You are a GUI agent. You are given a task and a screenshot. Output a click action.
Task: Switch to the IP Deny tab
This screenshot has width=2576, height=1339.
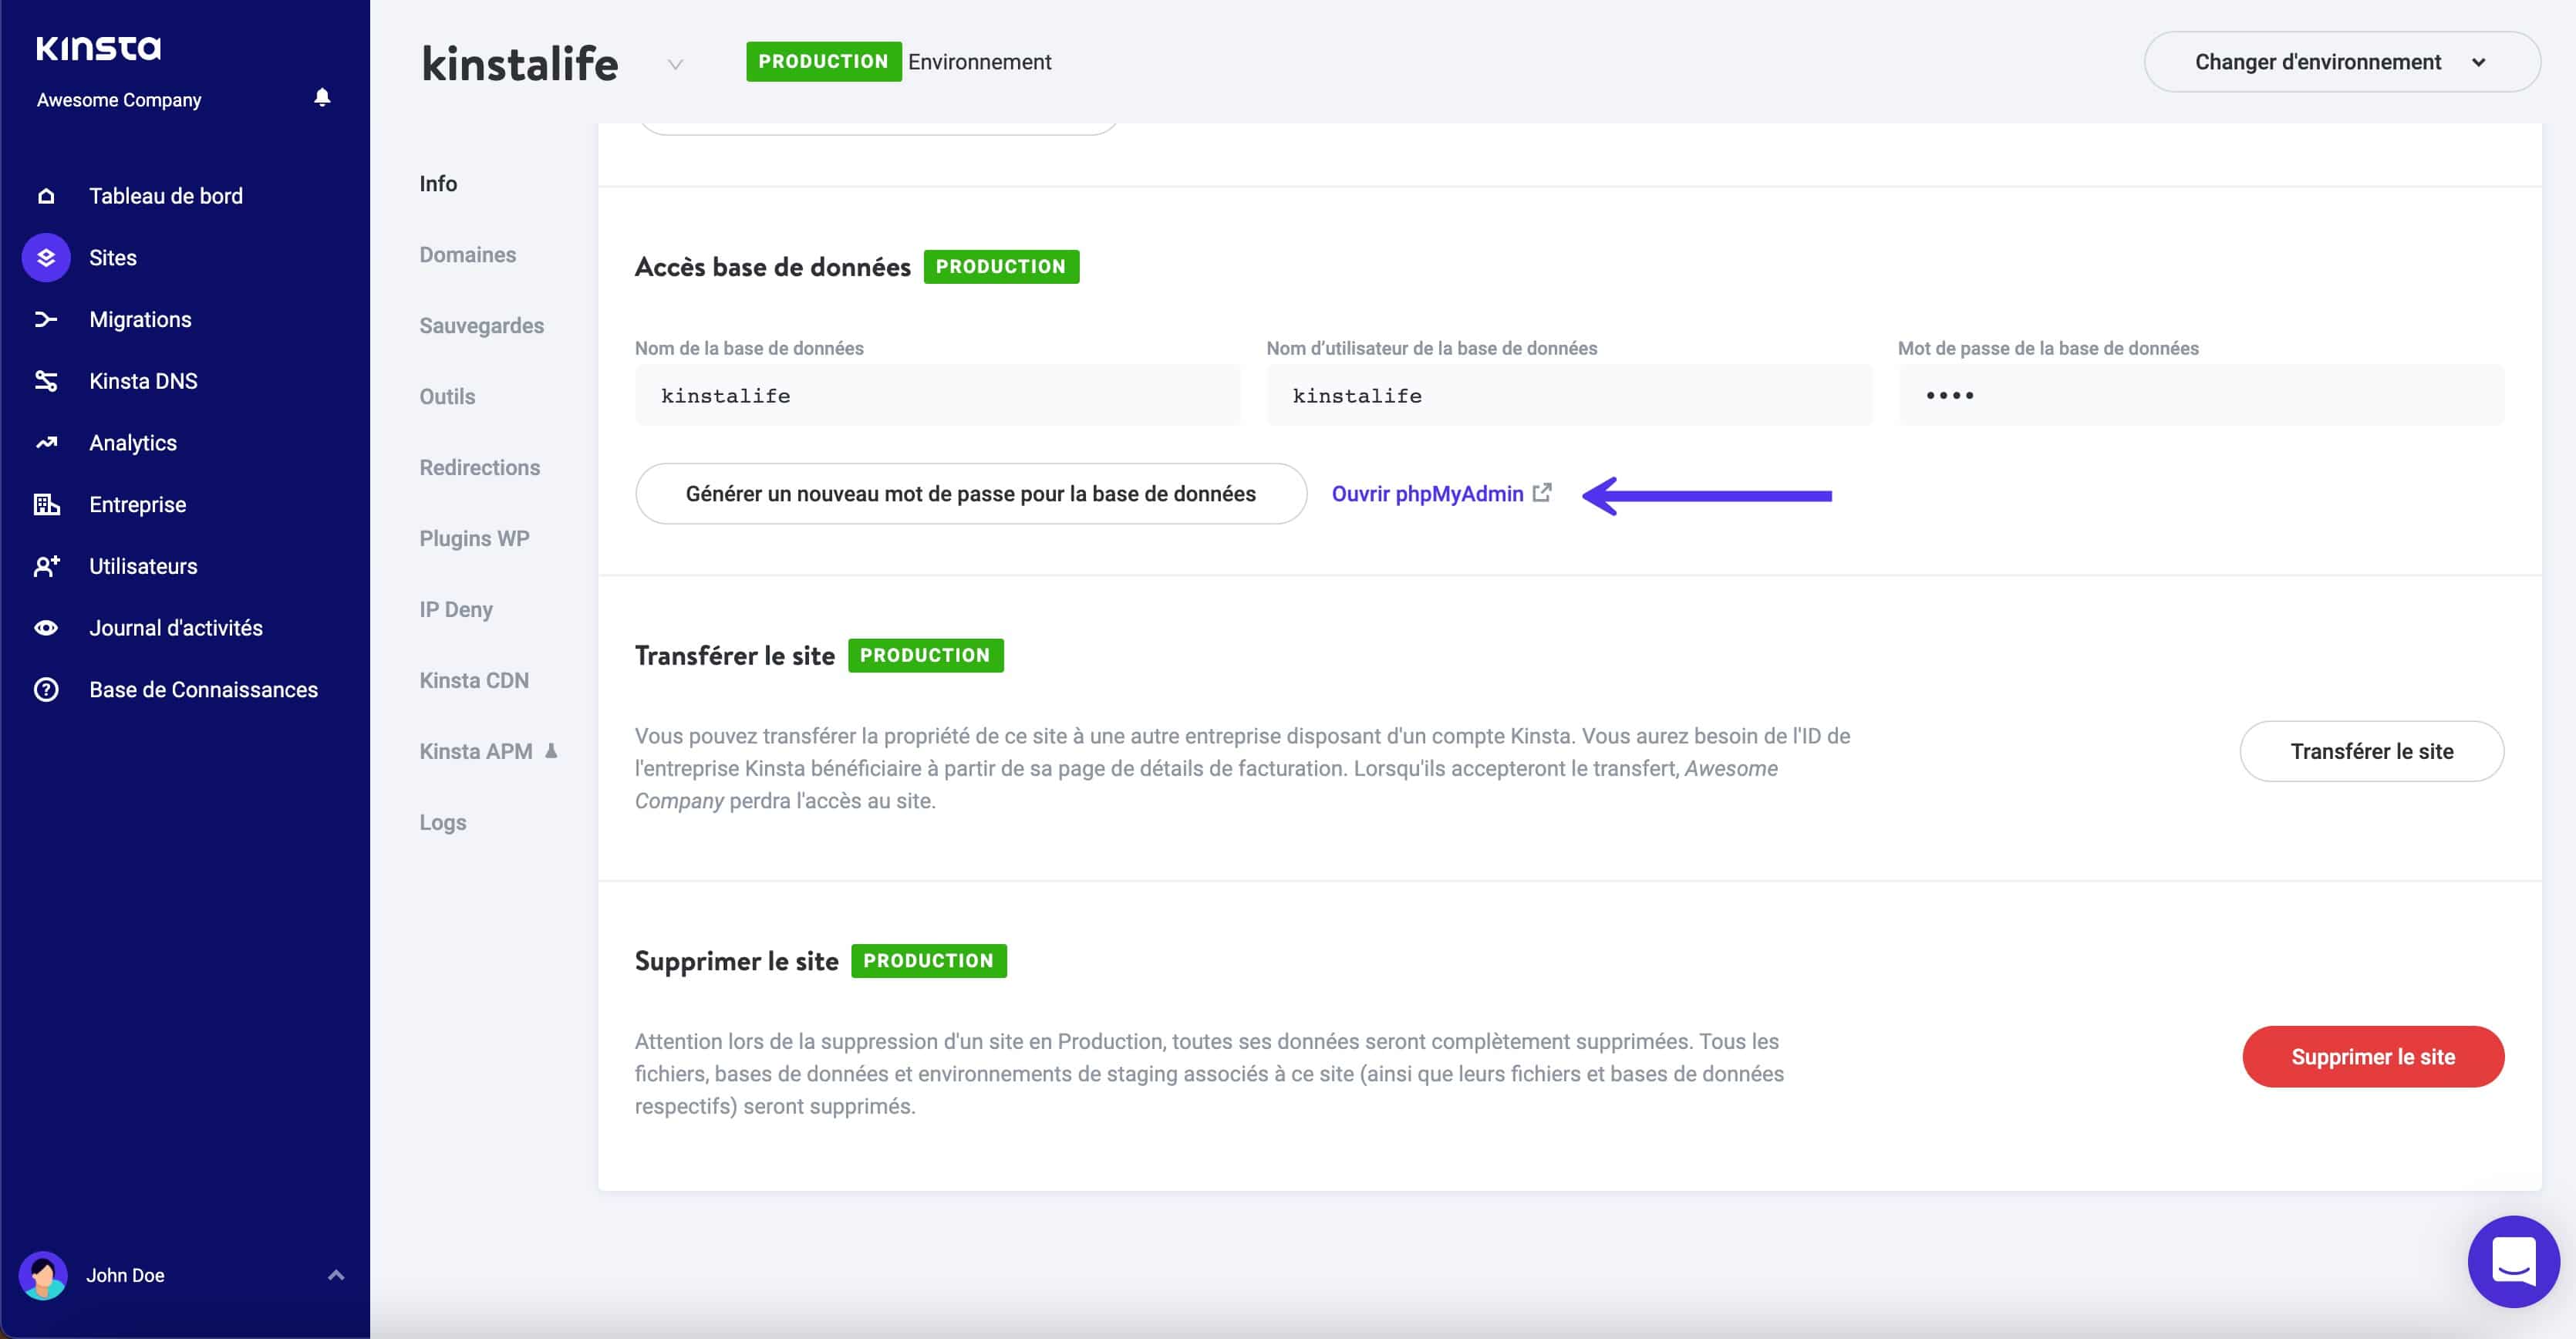[455, 610]
